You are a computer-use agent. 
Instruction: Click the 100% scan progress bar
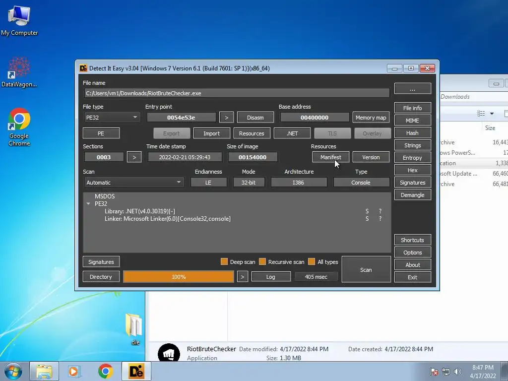(179, 277)
